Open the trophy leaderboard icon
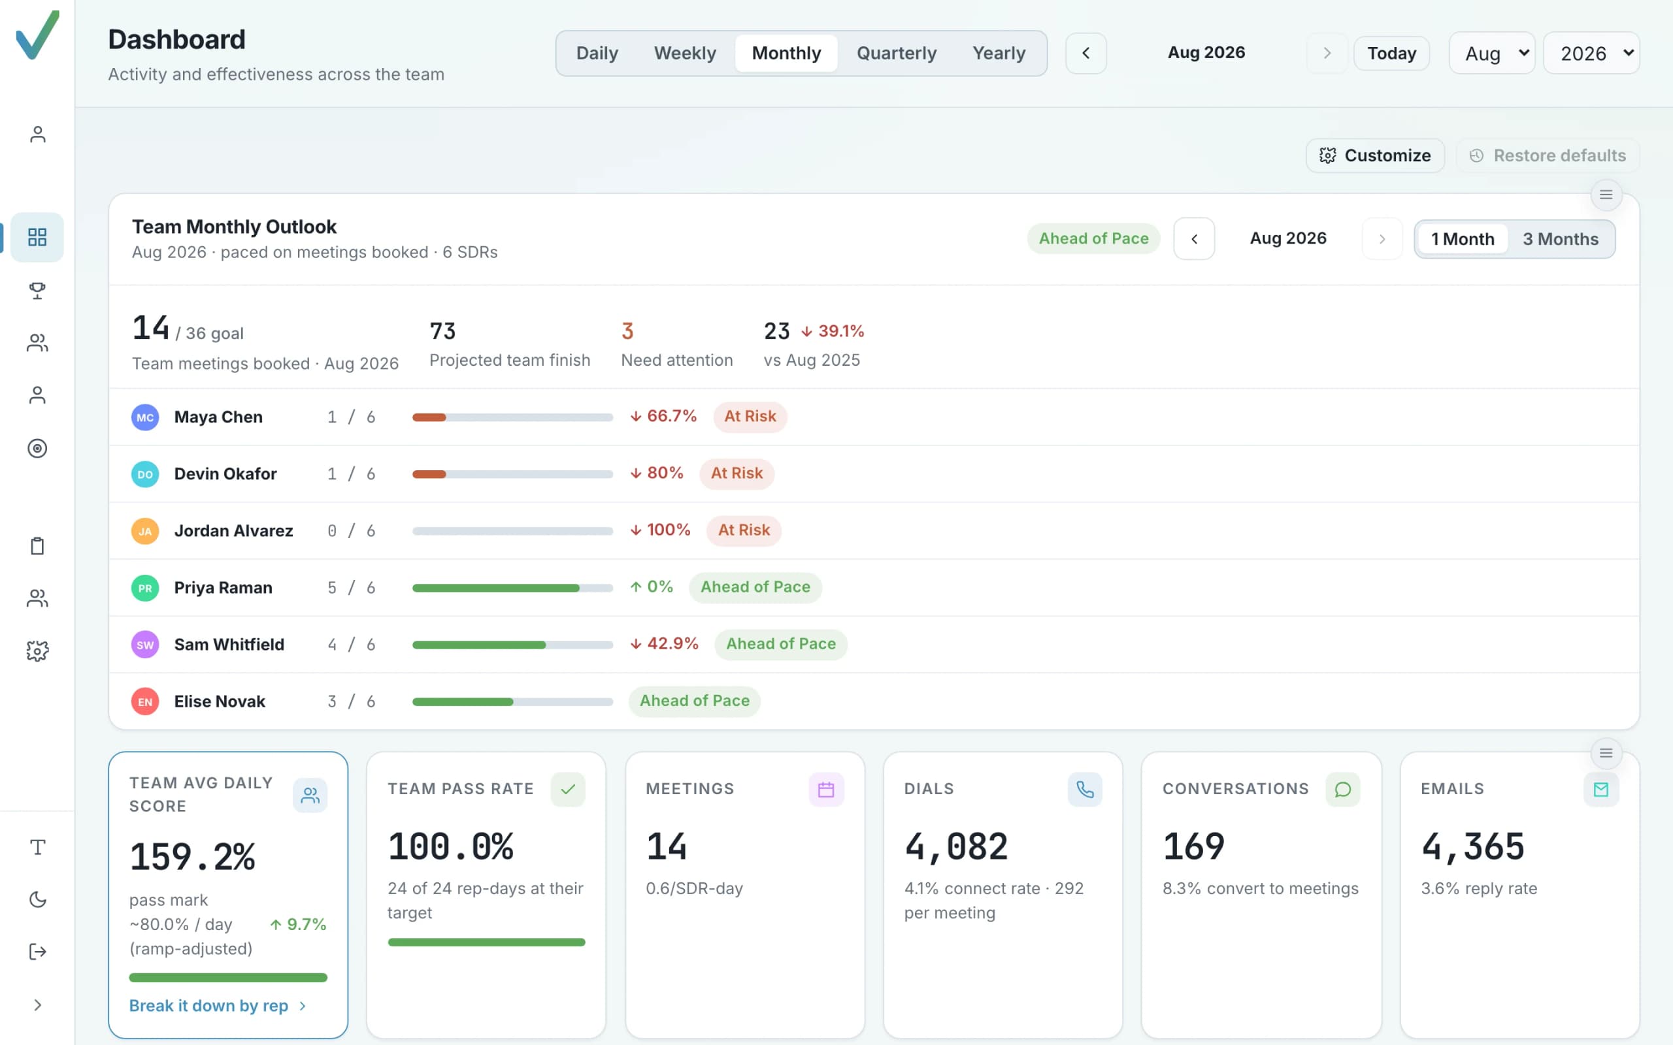This screenshot has height=1045, width=1673. coord(37,290)
